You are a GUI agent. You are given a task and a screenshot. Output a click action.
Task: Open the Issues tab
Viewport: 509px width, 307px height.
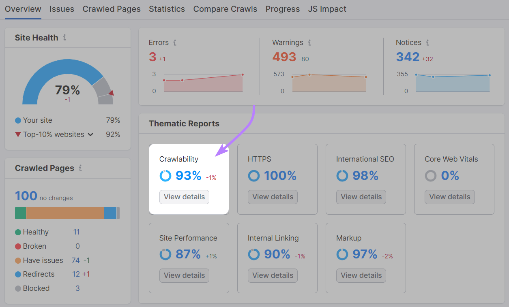[62, 9]
